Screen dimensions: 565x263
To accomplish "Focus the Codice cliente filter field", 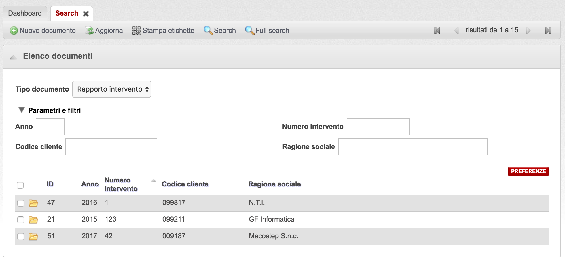I will pos(111,147).
